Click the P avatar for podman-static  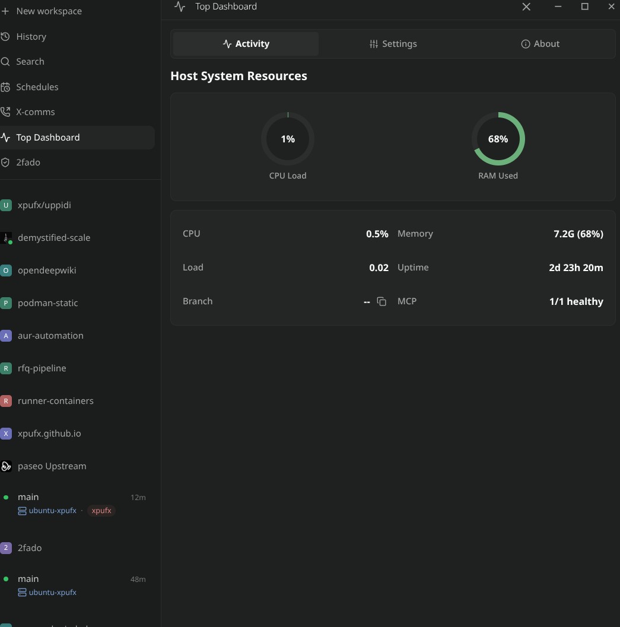5,303
